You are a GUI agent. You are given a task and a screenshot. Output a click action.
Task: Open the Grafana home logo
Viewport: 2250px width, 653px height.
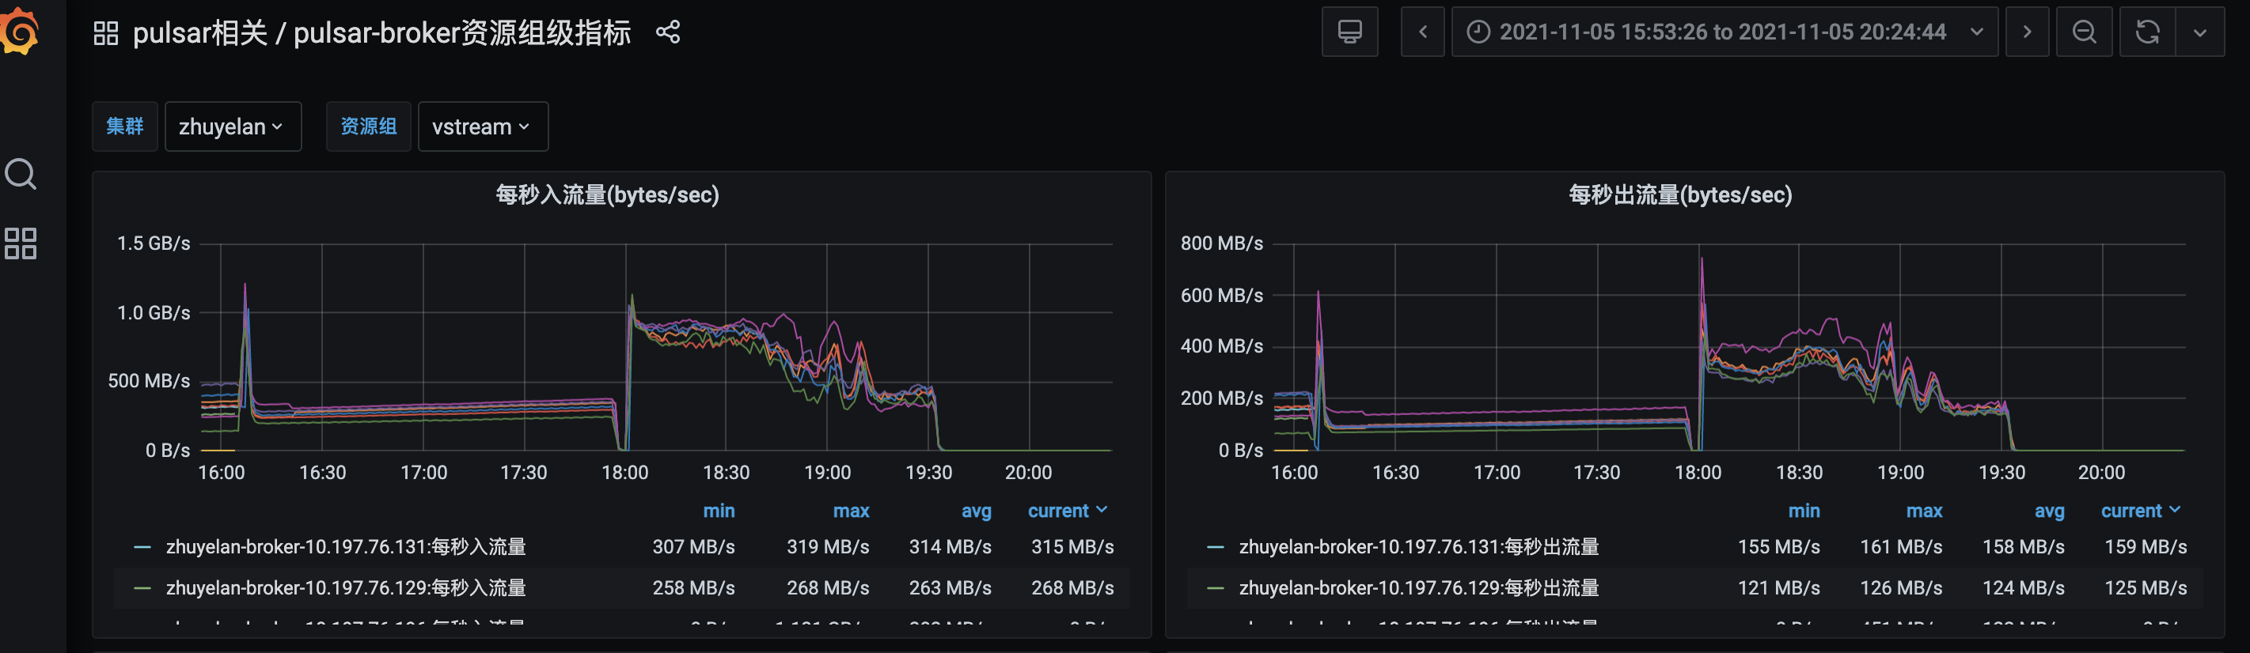20,32
